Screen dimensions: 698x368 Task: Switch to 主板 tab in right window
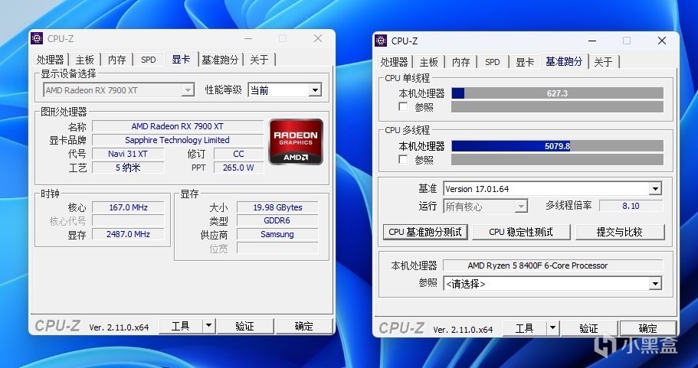[x=428, y=62]
